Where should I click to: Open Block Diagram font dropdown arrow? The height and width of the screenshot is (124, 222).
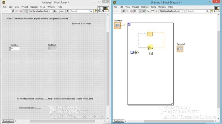(182, 11)
